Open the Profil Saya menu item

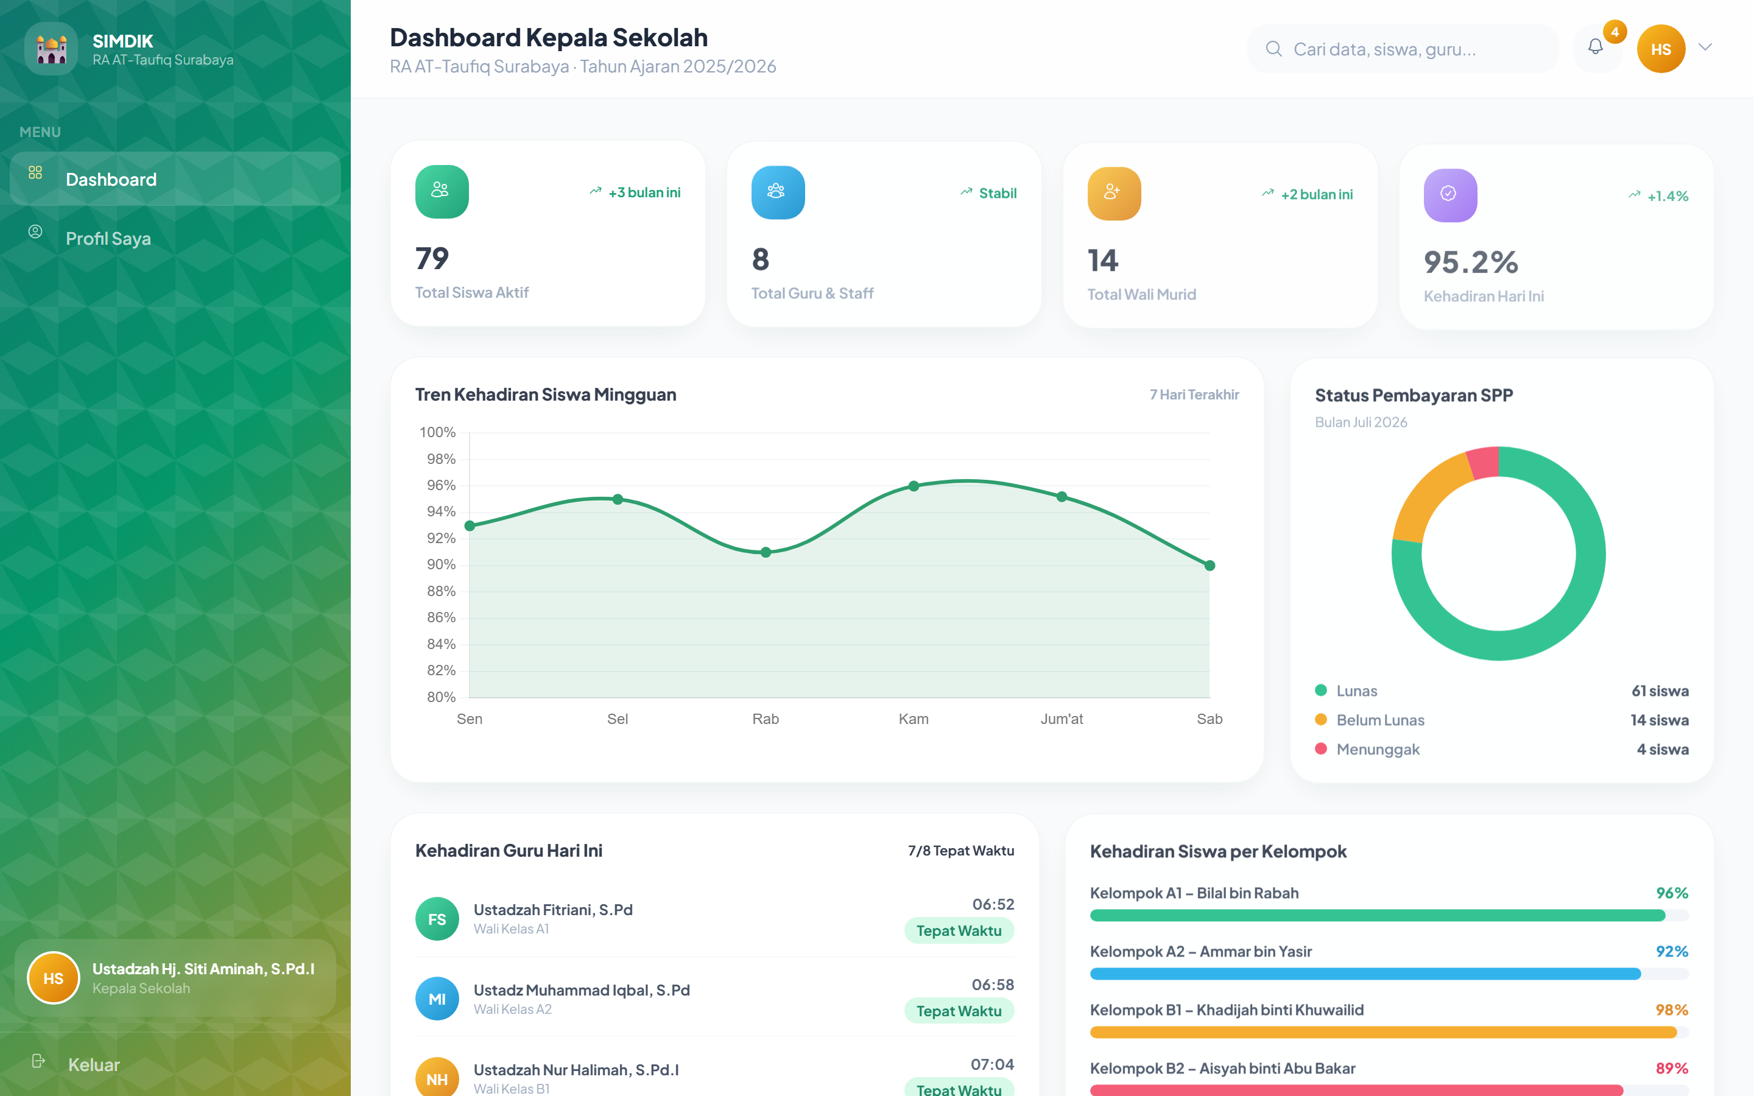point(175,237)
